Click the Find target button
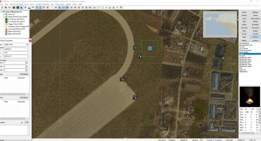Screen dimensions: 261x141 click(x=24, y=74)
